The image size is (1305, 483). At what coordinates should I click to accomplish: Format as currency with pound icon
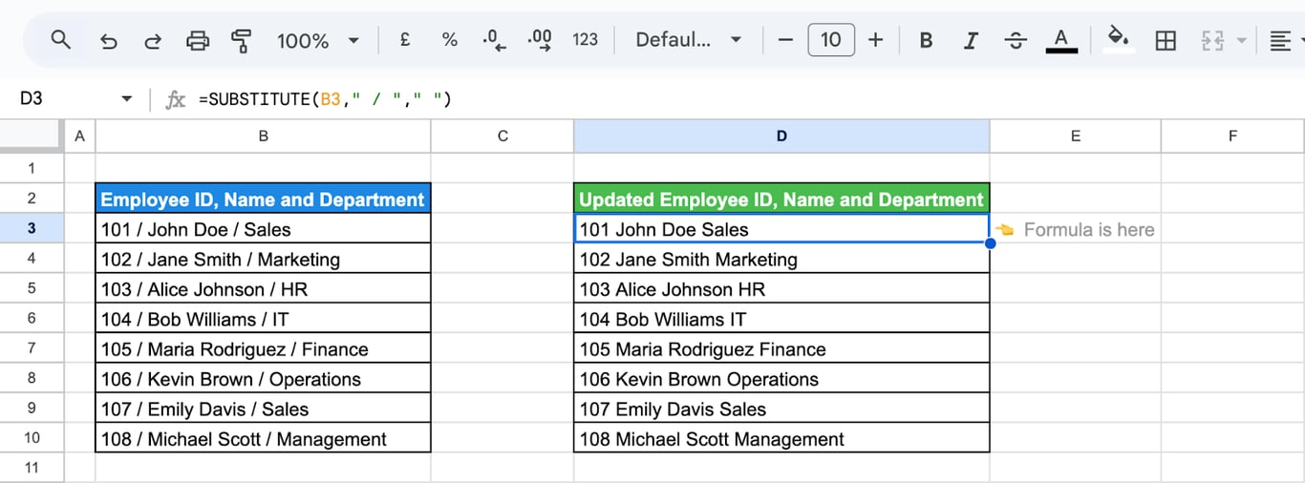pyautogui.click(x=405, y=40)
